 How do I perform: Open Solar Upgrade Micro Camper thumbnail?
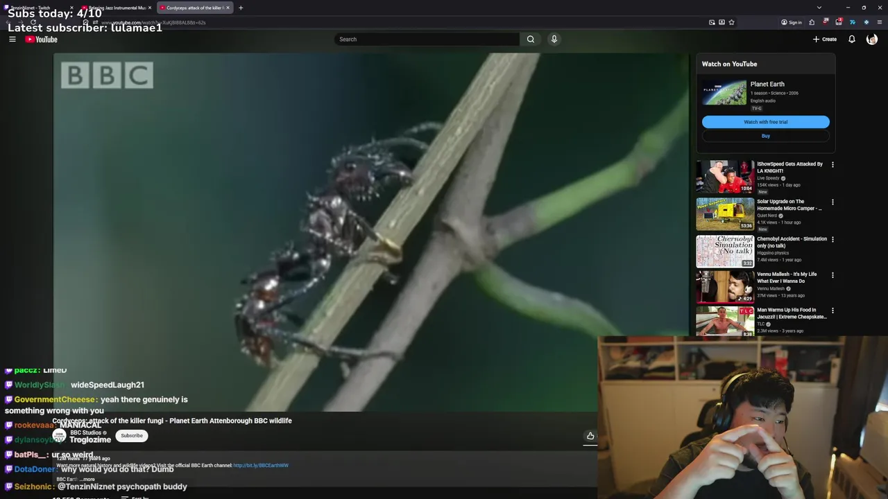tap(725, 214)
